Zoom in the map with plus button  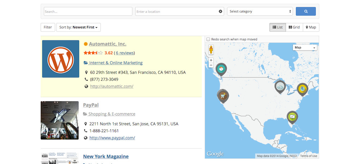(211, 60)
